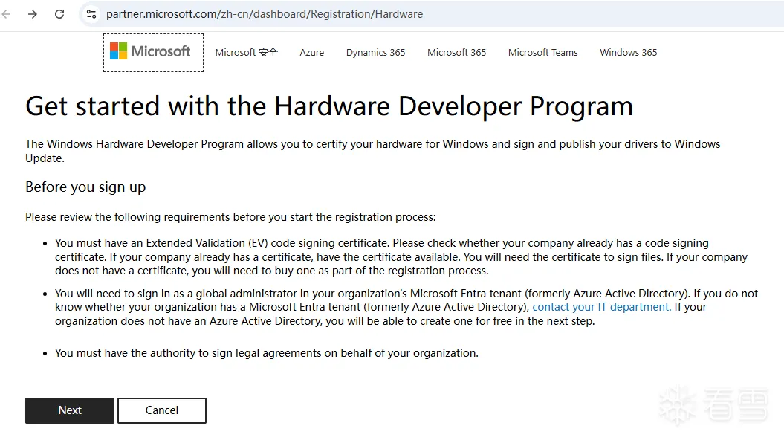This screenshot has height=443, width=784.
Task: Open the site information icon in address bar
Action: coord(91,14)
